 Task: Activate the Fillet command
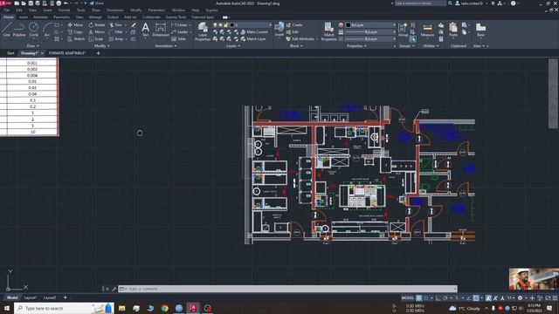pos(116,32)
